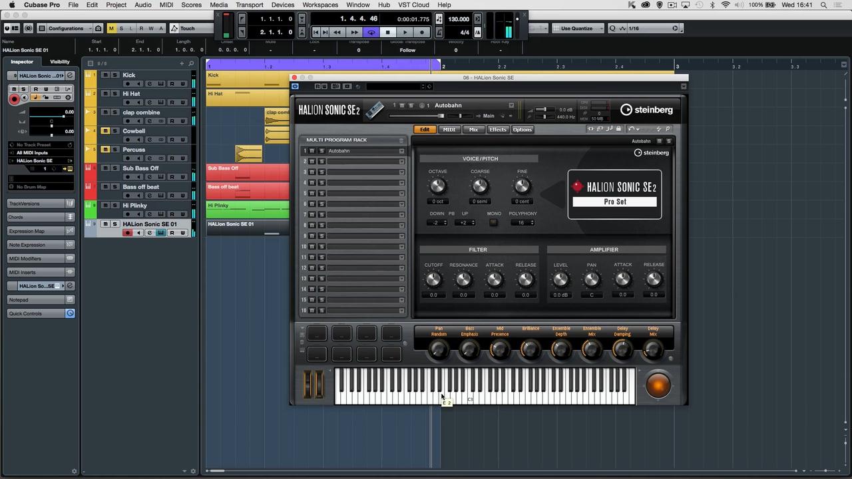Toggle the Mono button
This screenshot has width=852, height=479.
coord(493,222)
